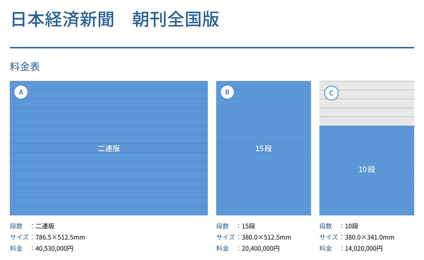Click the 10段 value beside 段数
424x260 pixels.
352,226
